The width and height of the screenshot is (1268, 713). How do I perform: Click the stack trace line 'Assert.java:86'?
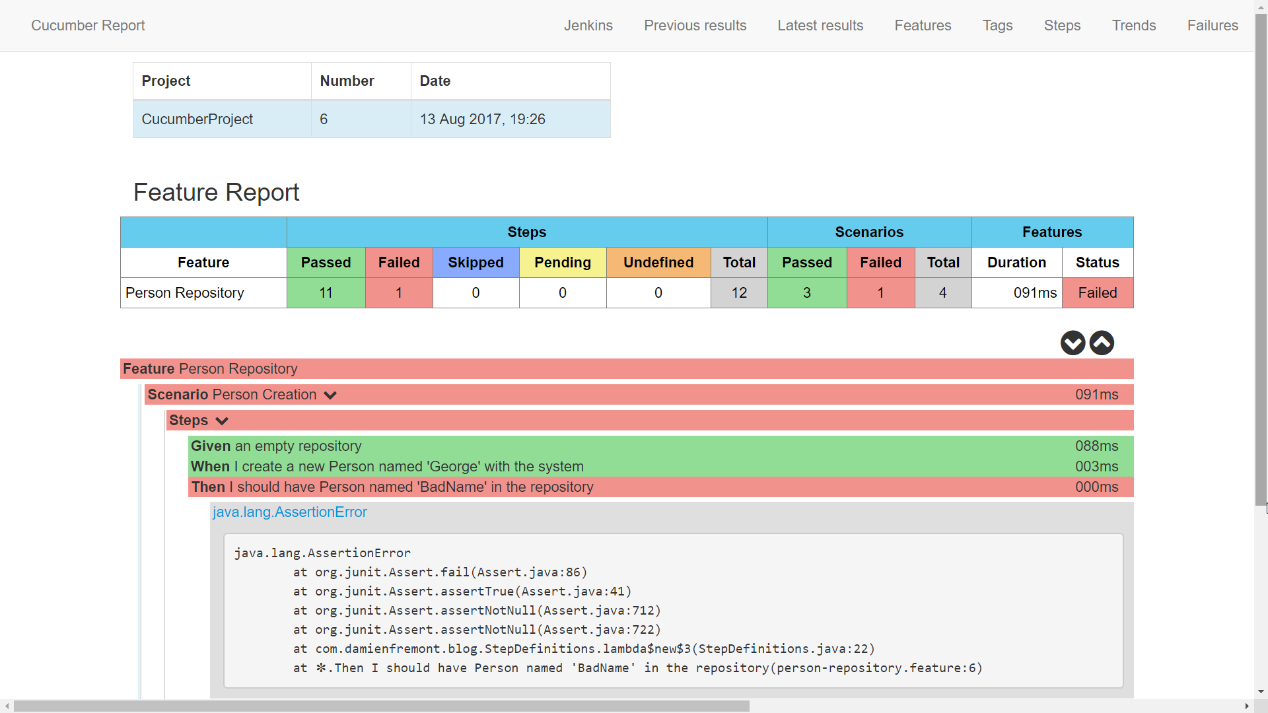point(440,572)
